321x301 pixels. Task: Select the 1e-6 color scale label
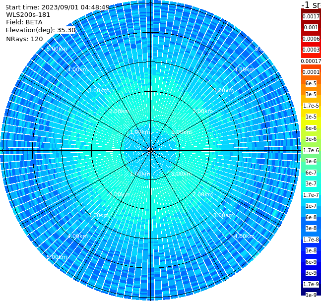311,161
